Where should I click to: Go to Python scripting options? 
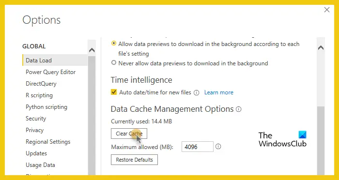click(x=46, y=107)
